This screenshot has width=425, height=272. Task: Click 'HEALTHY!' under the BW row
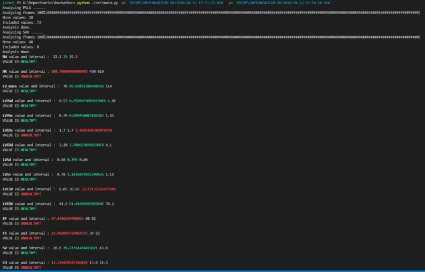pos(28,62)
